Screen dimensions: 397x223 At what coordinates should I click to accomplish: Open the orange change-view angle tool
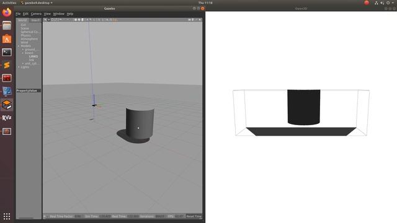(115, 20)
